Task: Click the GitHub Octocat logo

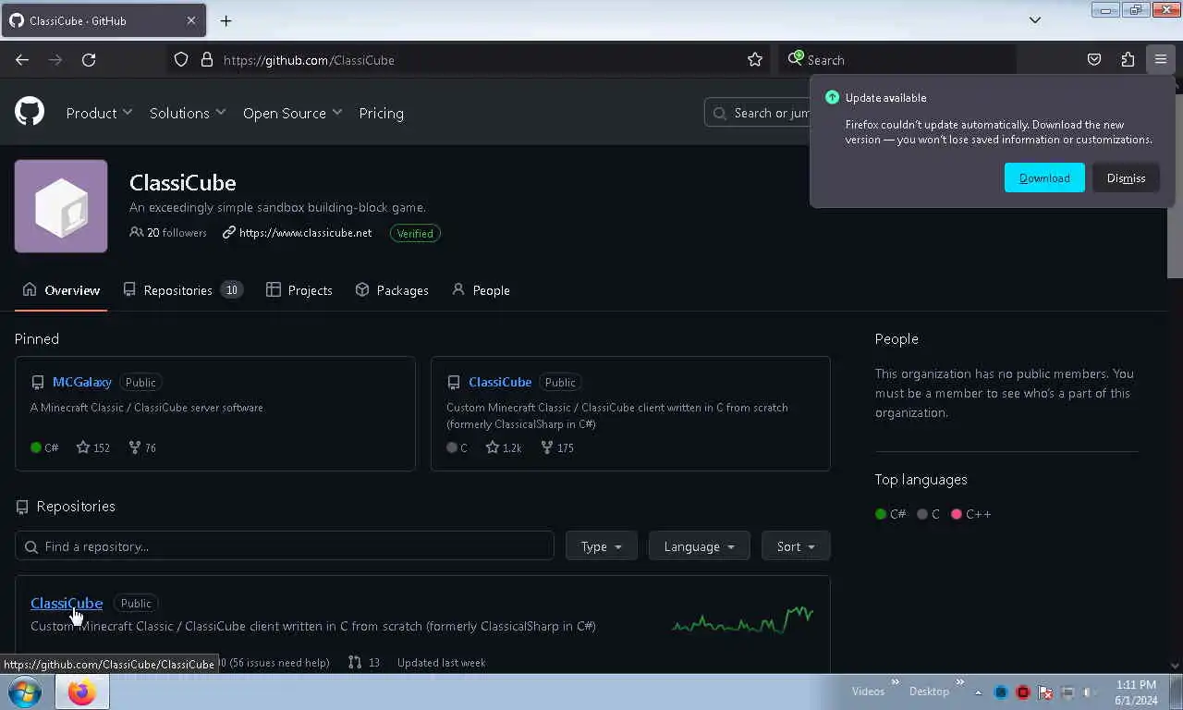Action: click(x=30, y=112)
